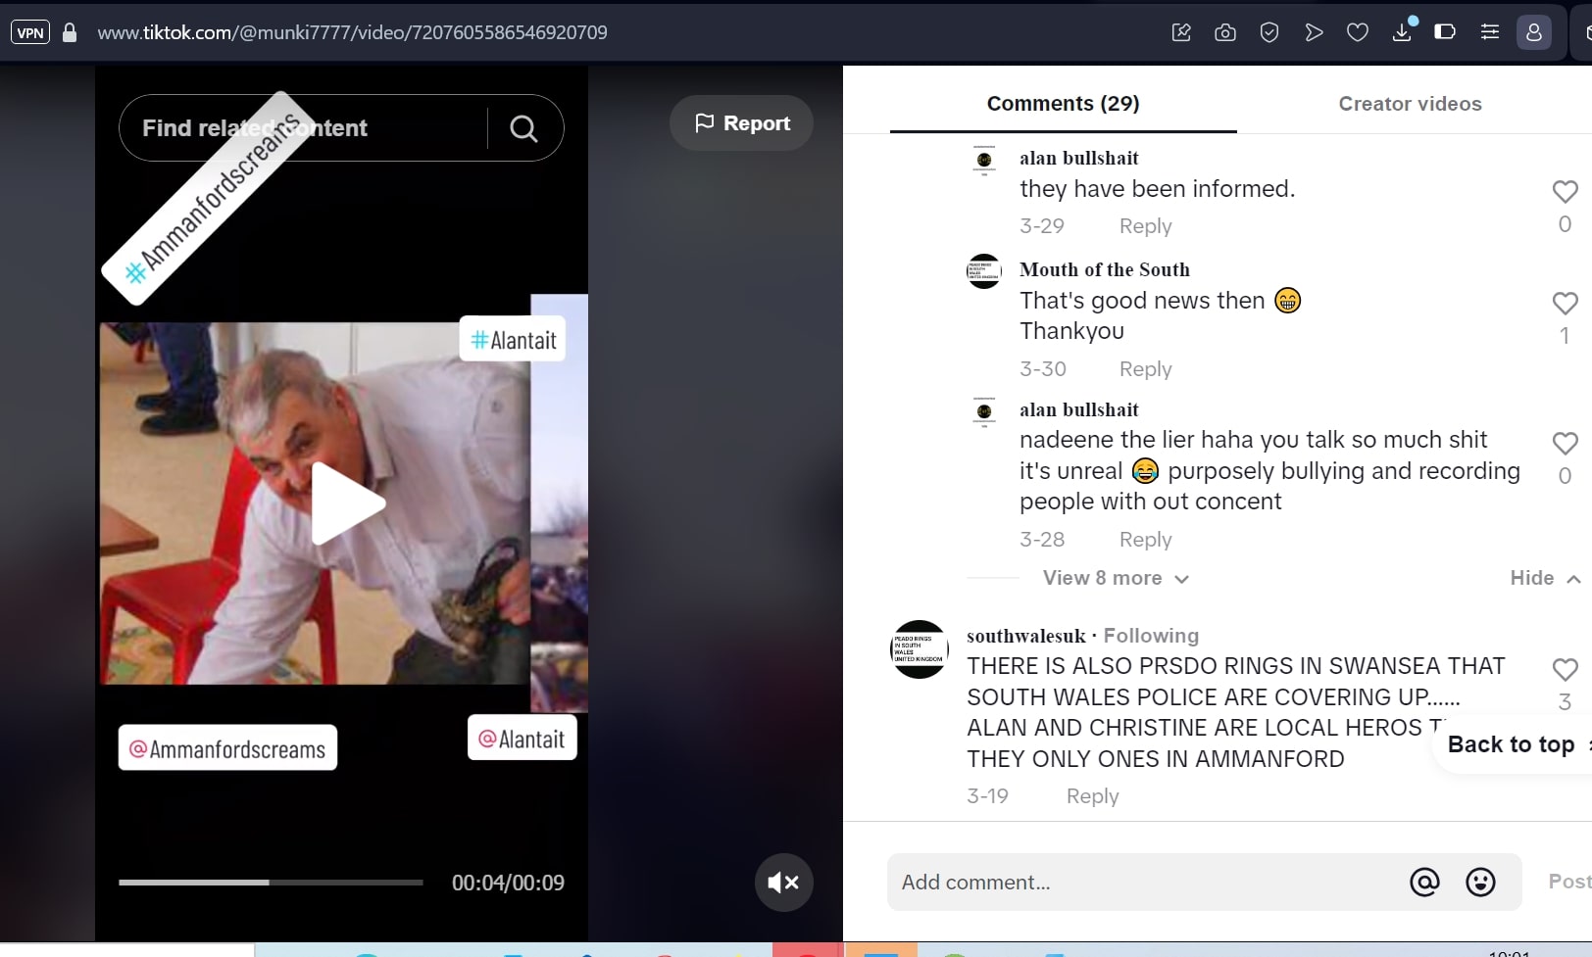
Task: Report this video
Action: [742, 123]
